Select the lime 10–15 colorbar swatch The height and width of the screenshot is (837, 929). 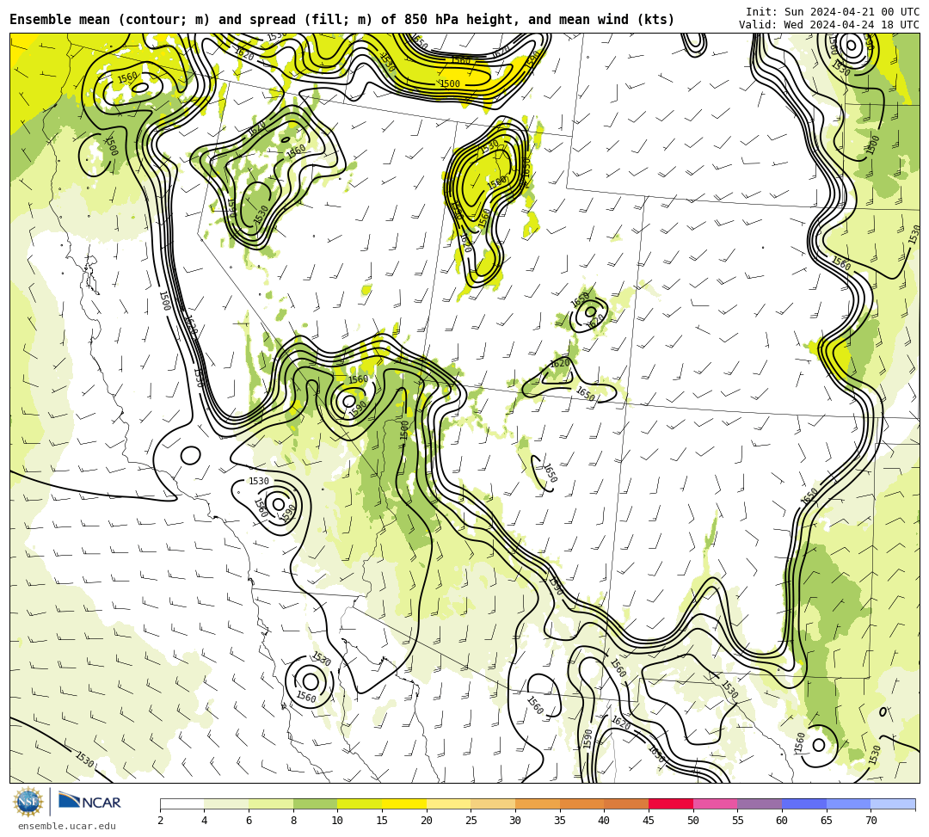360,803
